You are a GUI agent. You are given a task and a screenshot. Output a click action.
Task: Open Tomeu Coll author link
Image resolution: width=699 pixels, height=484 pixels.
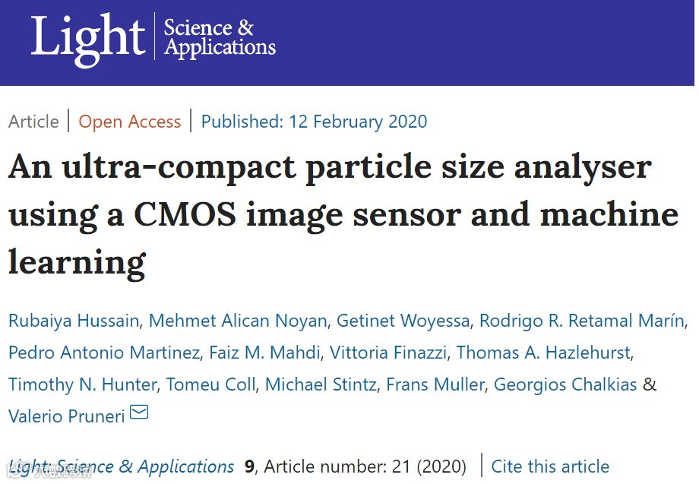pos(210,384)
